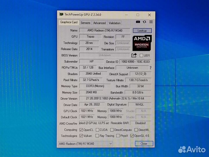Click the Revision field FF
The image size is (209, 157).
123,37
